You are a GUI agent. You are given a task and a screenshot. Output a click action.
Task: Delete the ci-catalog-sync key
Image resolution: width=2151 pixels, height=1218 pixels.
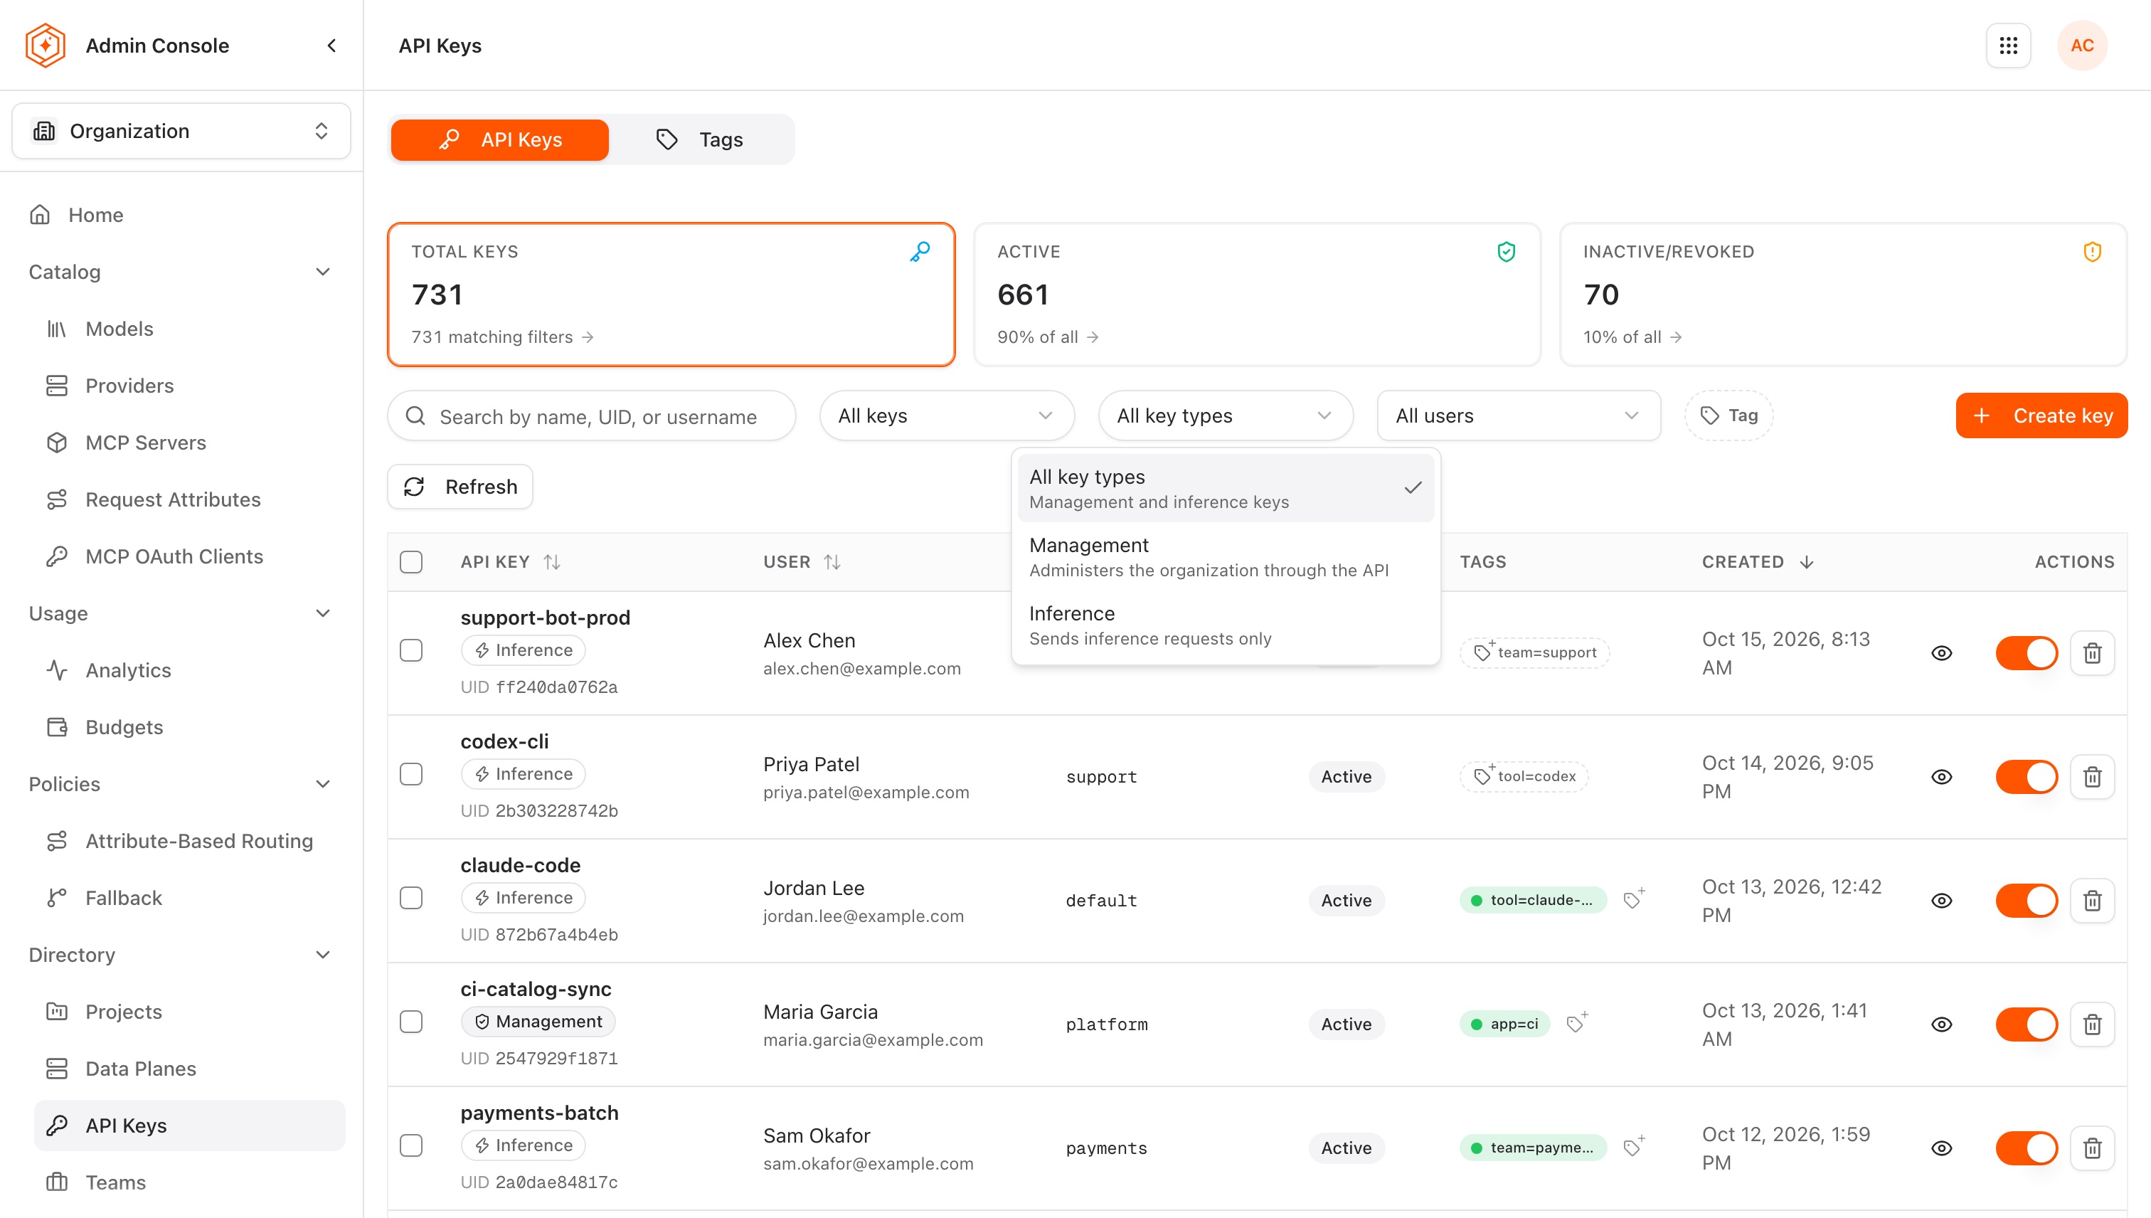[2092, 1024]
